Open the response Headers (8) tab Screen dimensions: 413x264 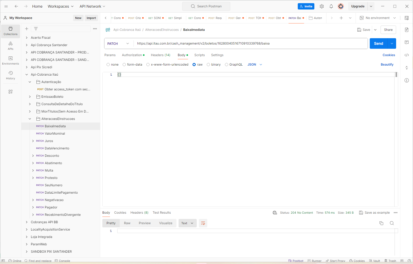[x=140, y=213]
